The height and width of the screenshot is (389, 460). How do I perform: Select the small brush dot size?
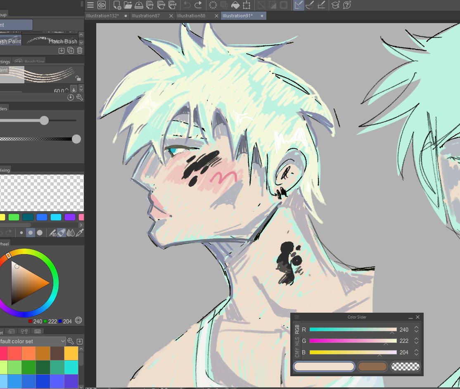21,233
